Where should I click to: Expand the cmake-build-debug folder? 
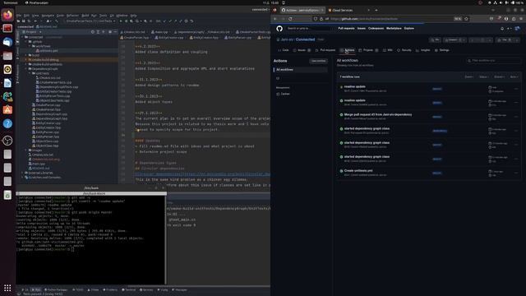26,60
